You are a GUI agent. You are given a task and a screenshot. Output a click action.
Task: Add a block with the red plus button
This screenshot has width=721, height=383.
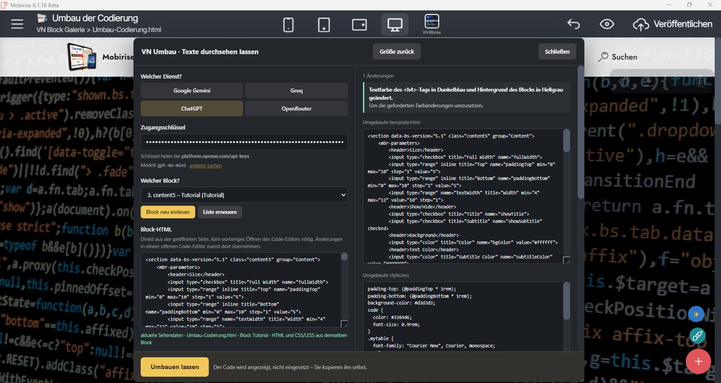698,361
